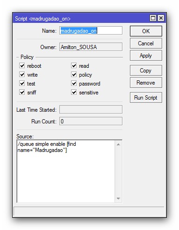Disable the password policy checkbox
The image size is (179, 230).
point(74,83)
